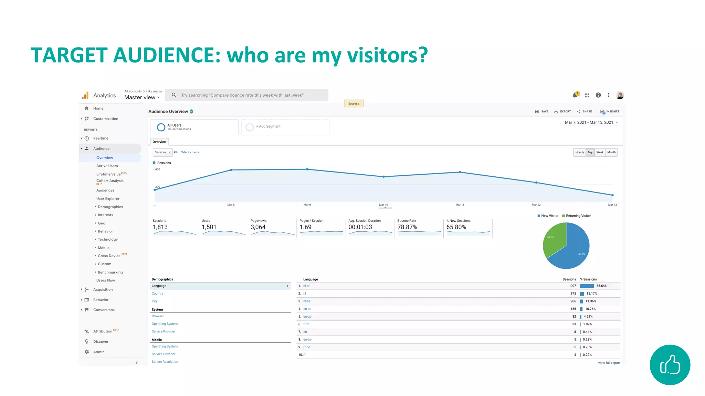Click the Google Analytics logo

[85, 95]
